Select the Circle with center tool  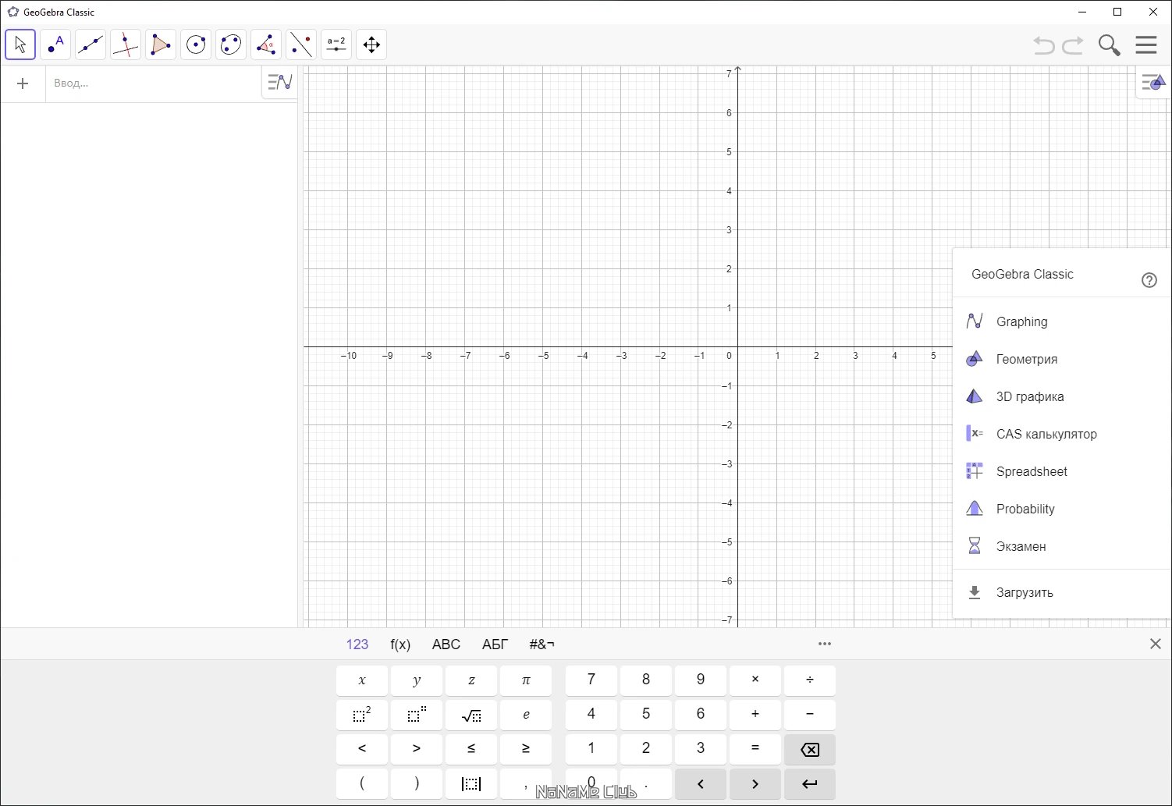click(x=196, y=44)
